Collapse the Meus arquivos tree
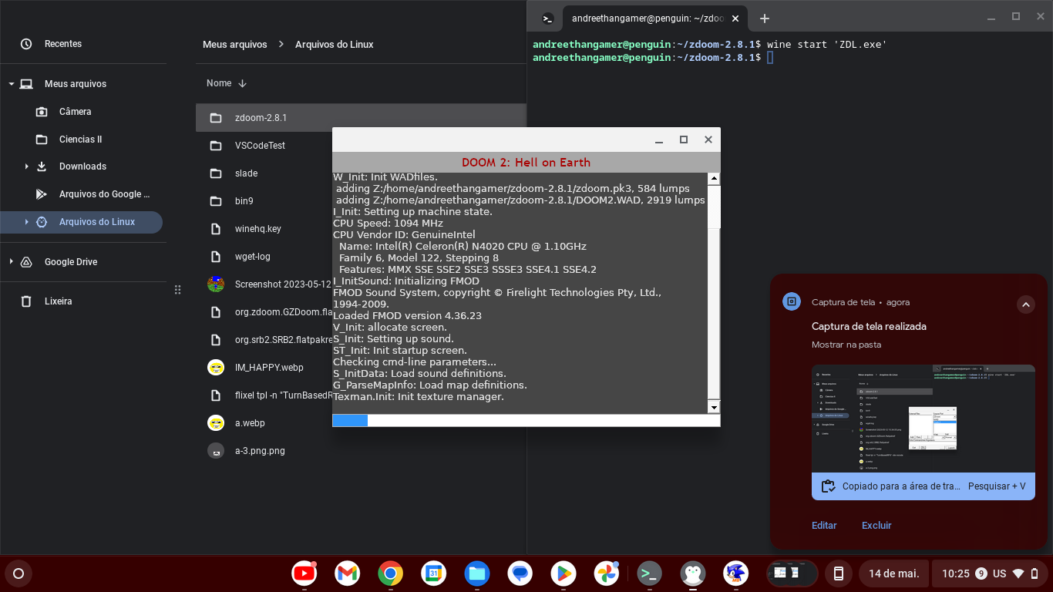The width and height of the screenshot is (1053, 592). pyautogui.click(x=12, y=84)
